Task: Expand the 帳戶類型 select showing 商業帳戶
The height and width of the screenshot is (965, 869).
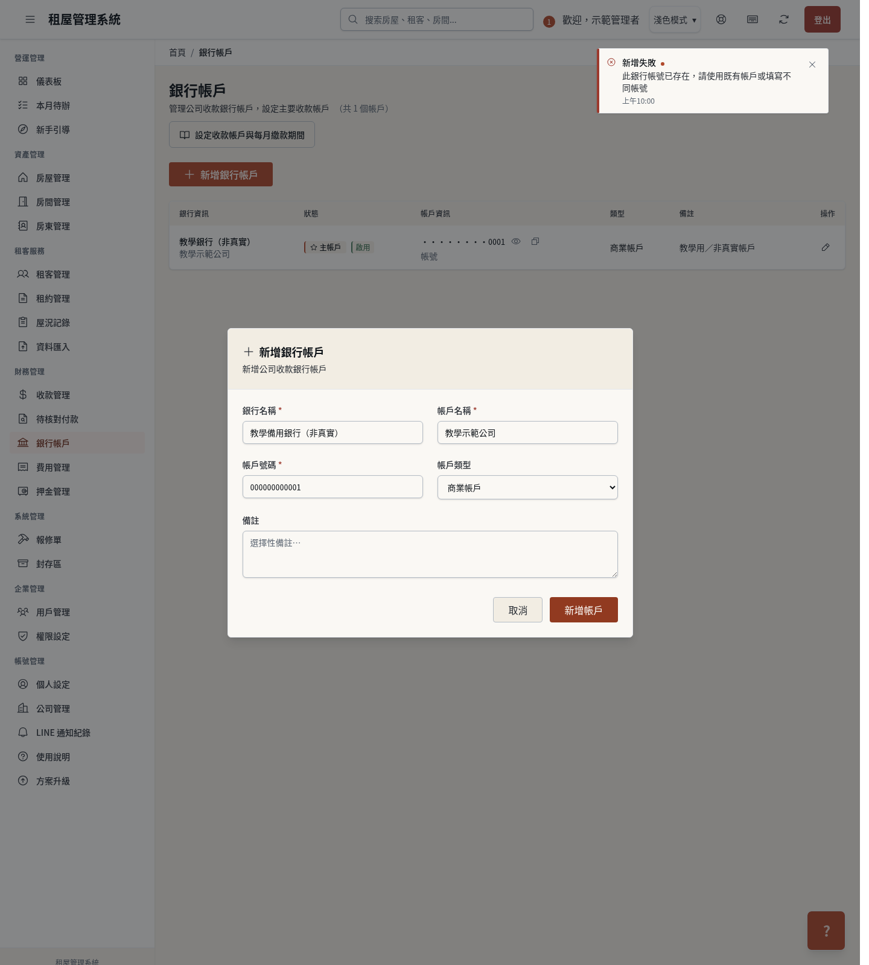Action: click(527, 487)
